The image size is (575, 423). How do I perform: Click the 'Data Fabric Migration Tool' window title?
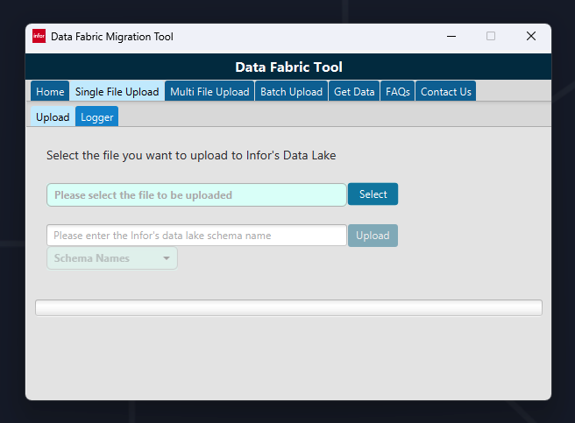[x=112, y=37]
